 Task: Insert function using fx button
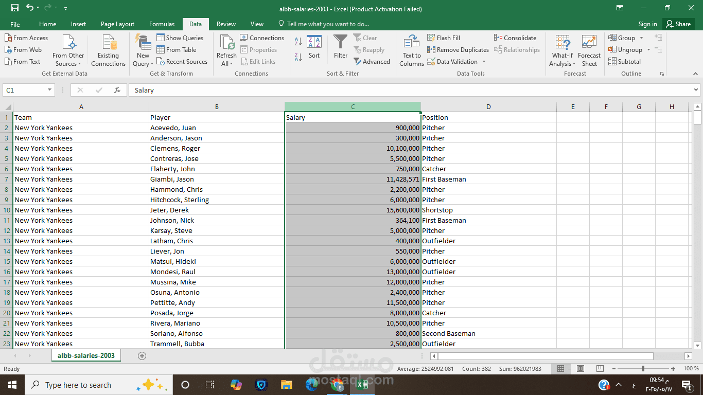(117, 90)
